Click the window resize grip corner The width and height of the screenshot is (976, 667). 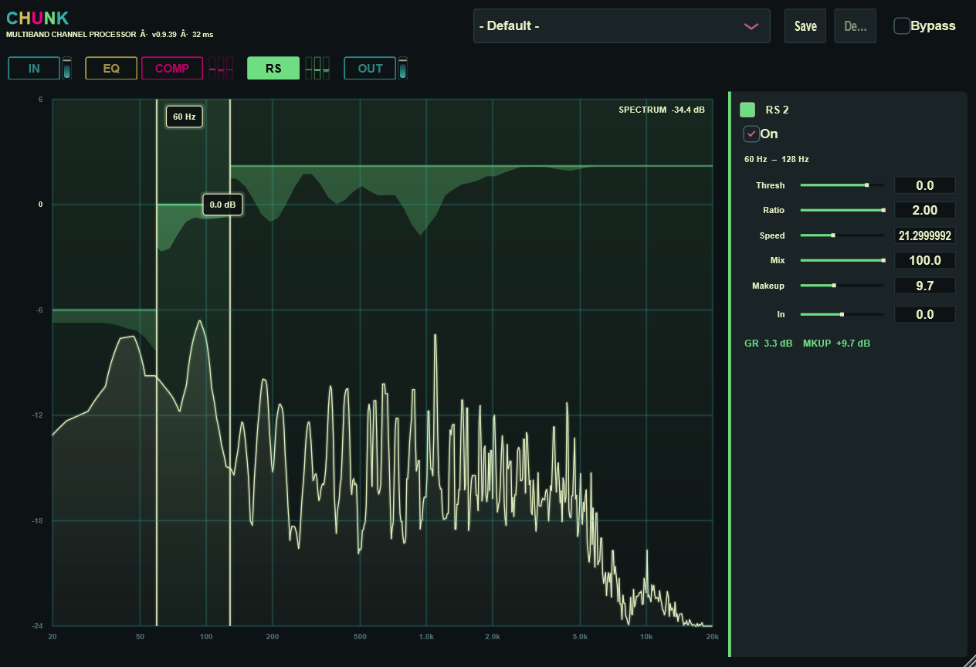click(970, 661)
